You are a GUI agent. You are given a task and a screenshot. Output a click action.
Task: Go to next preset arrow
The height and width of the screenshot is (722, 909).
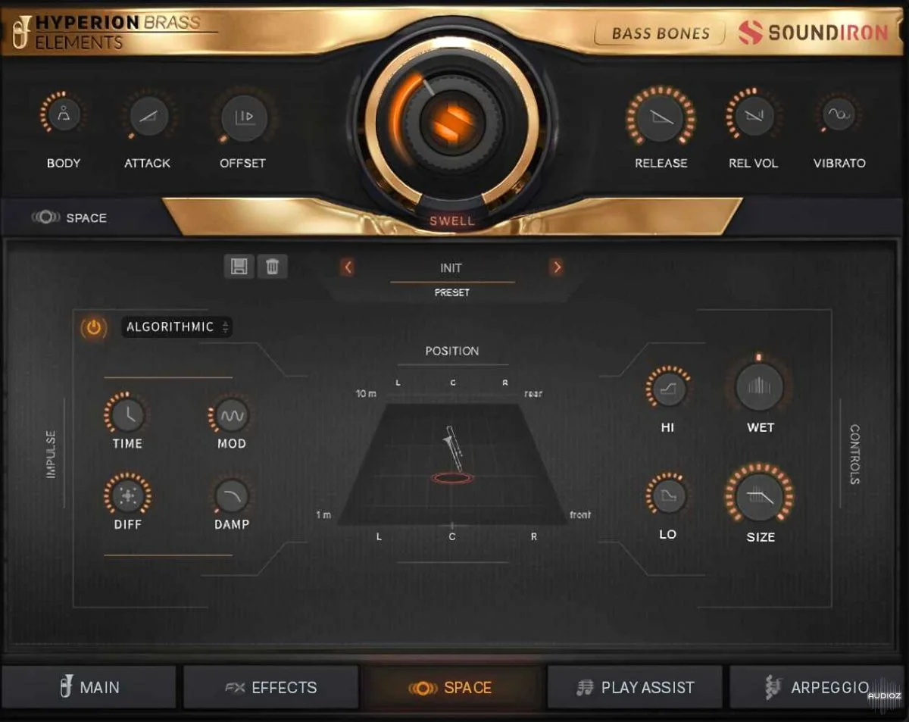pos(558,267)
